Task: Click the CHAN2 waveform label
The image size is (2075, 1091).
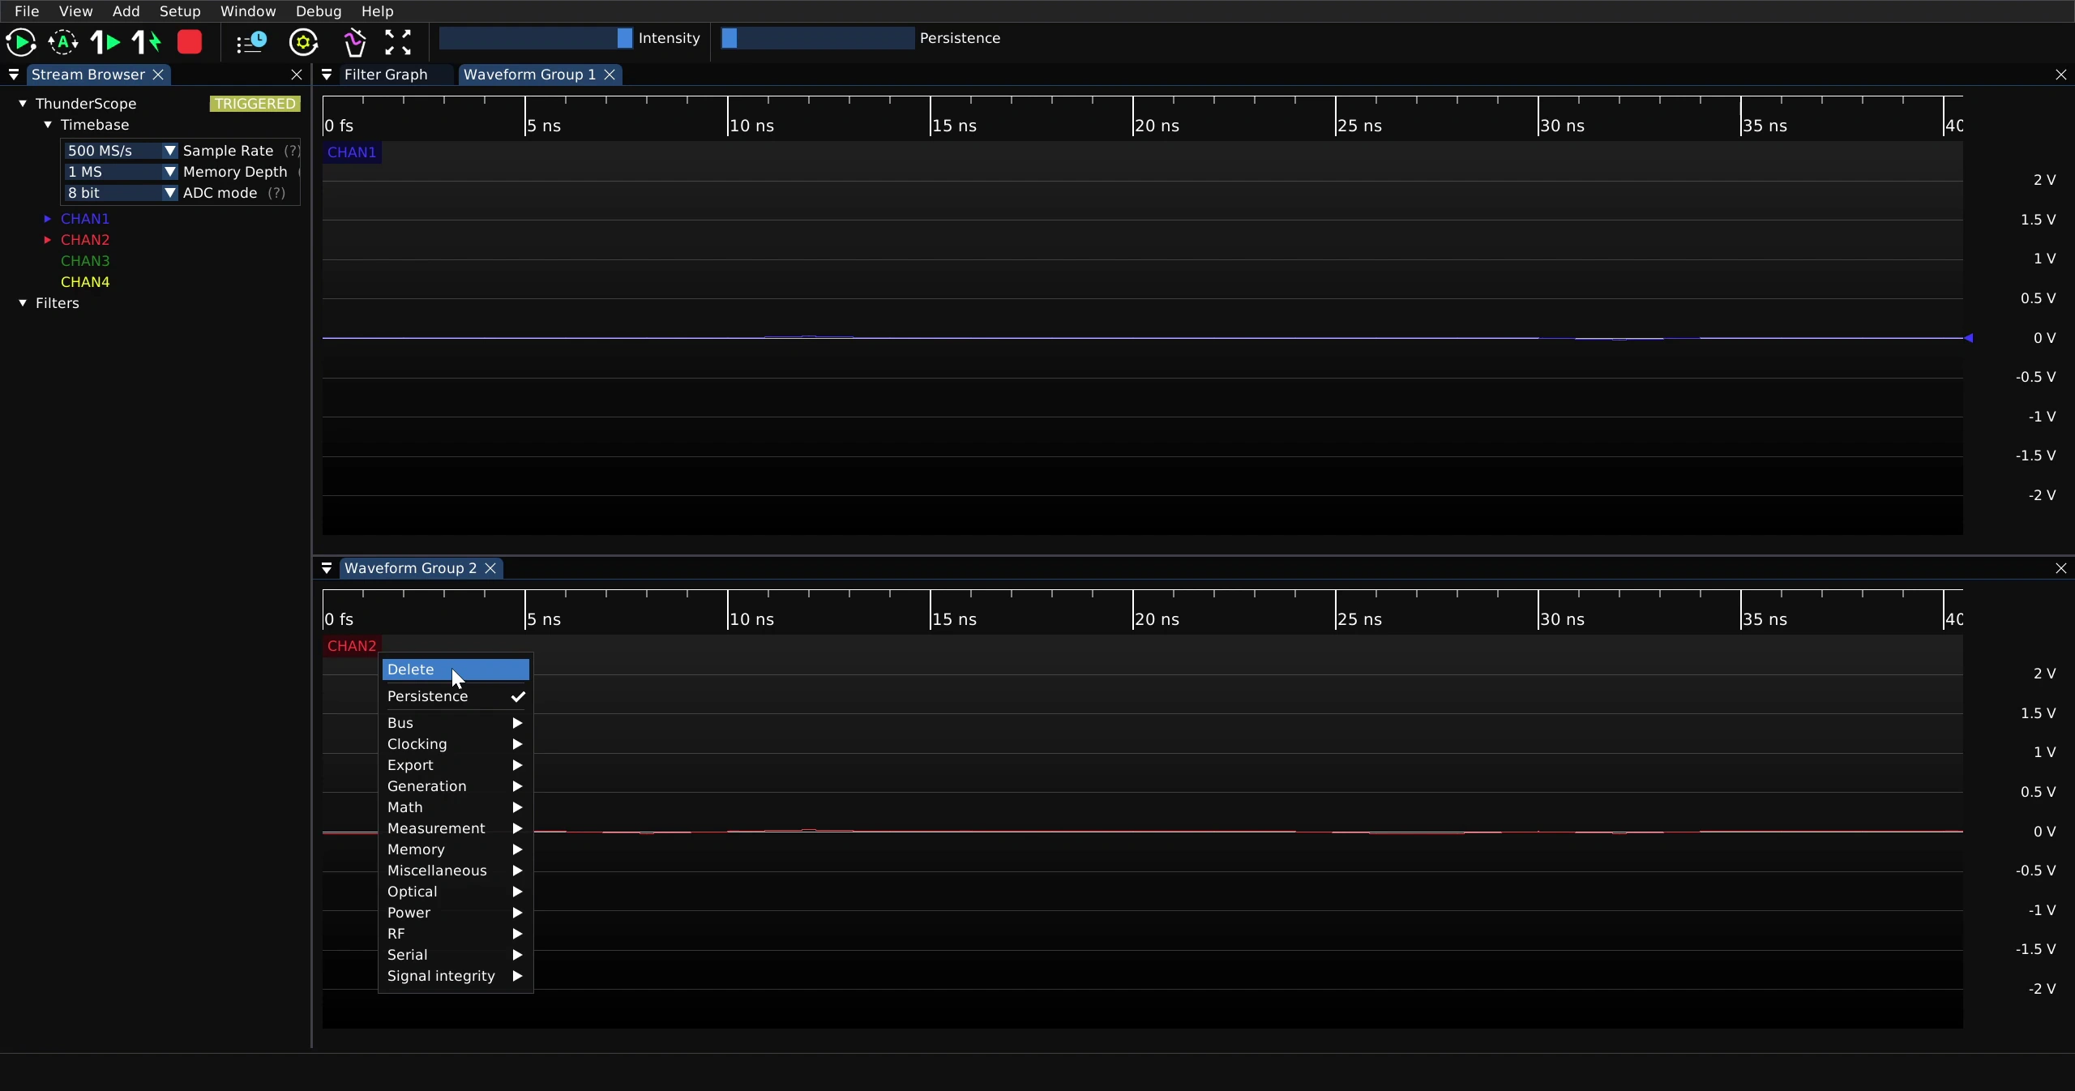Action: click(x=352, y=646)
